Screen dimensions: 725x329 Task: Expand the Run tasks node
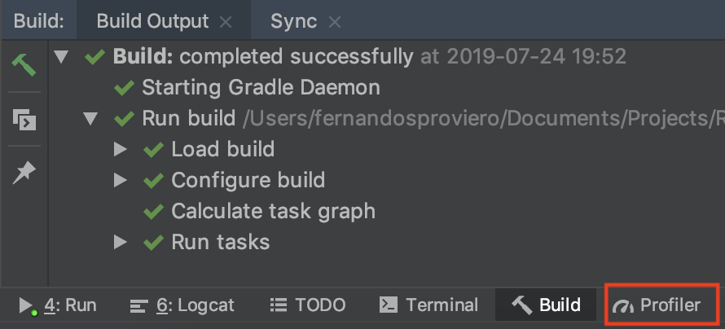120,242
